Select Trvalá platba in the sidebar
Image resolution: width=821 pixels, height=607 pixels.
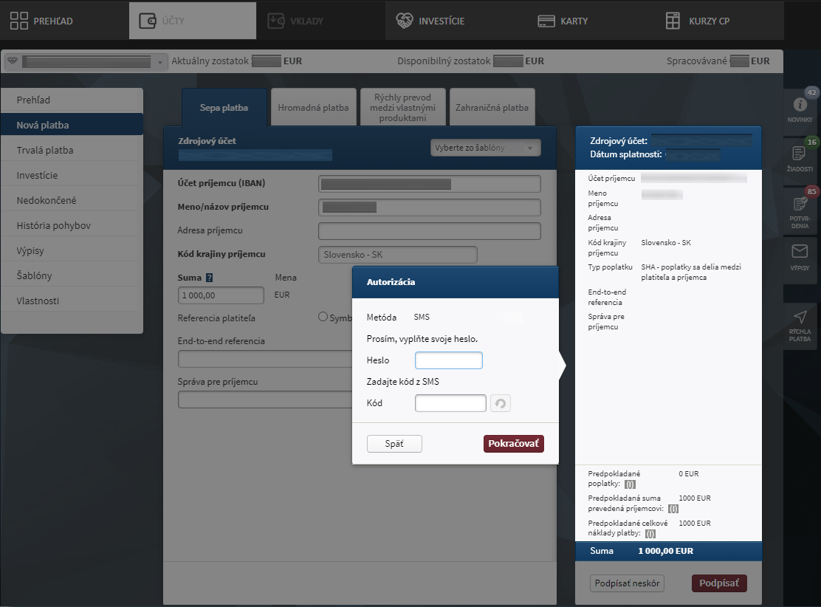tap(45, 151)
